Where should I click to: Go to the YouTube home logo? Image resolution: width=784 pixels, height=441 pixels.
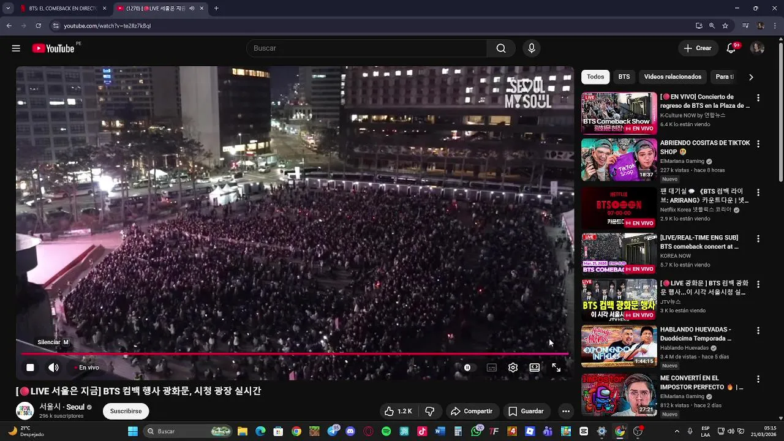(53, 48)
